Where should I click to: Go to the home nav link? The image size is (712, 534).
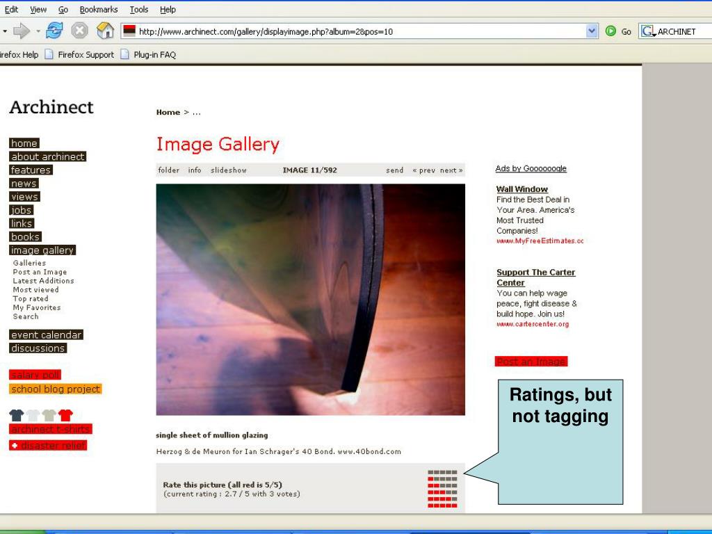pyautogui.click(x=24, y=143)
